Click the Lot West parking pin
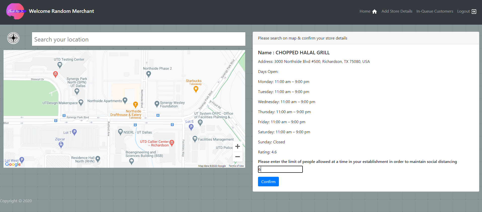 pos(22,160)
